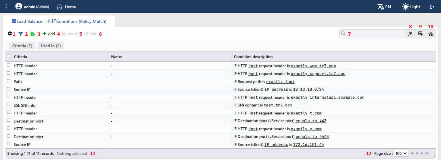The image size is (441, 160).
Task: Click exactly_www.tr7.com condition text
Action: coord(313,66)
